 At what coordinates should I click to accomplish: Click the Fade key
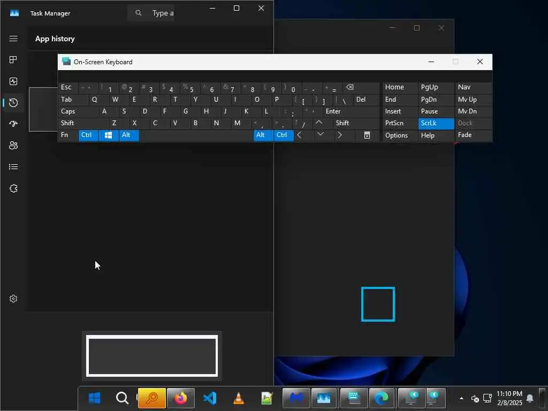tap(474, 135)
